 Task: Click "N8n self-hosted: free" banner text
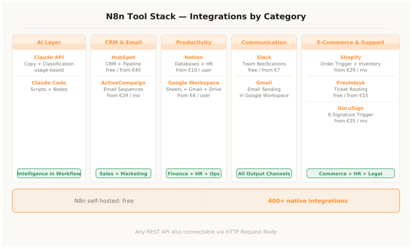click(104, 201)
